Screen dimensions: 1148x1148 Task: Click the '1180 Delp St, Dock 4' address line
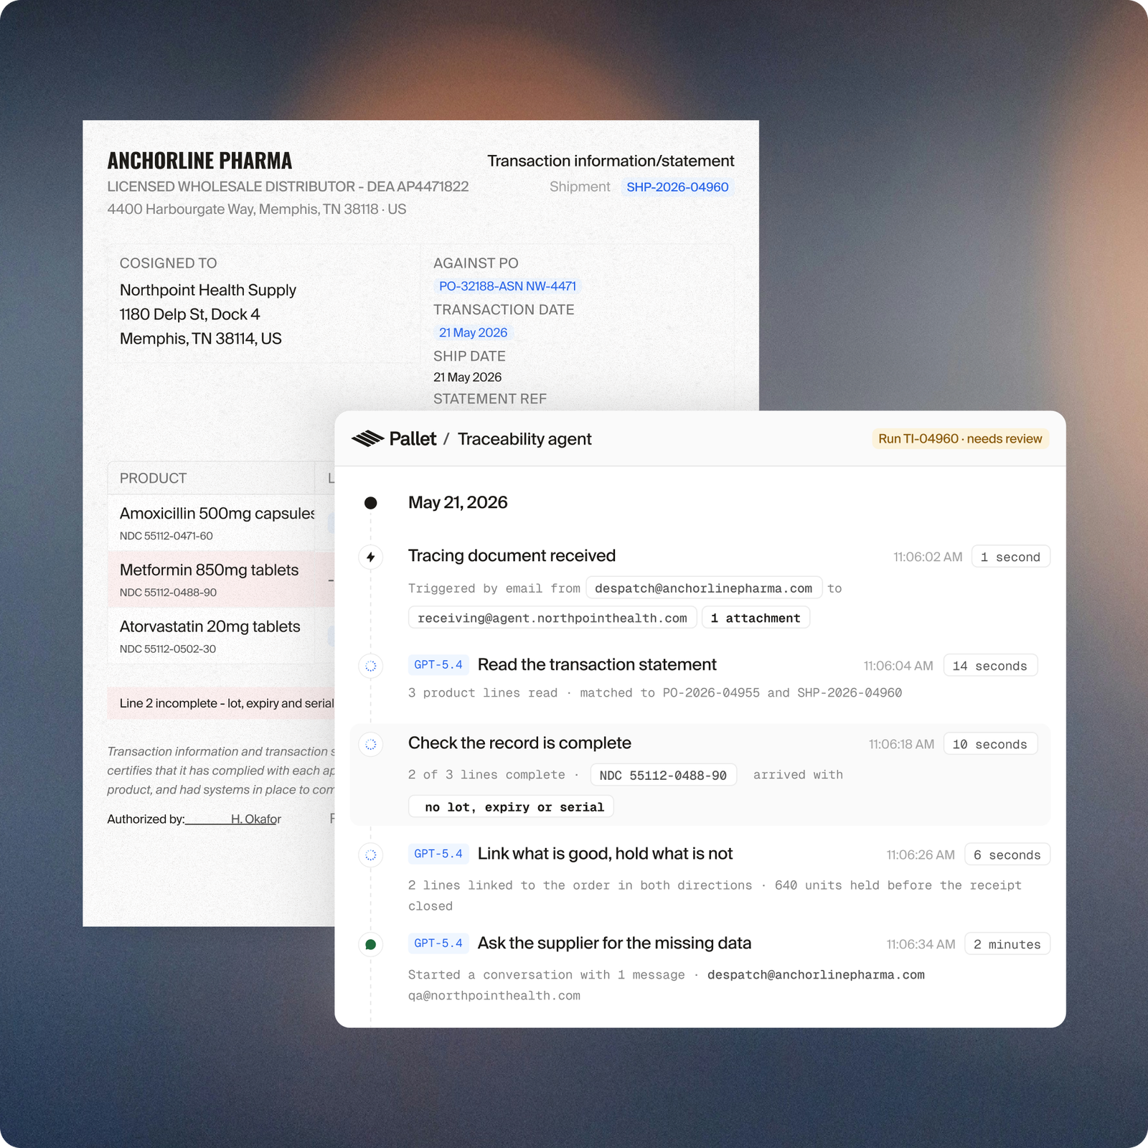click(x=189, y=314)
